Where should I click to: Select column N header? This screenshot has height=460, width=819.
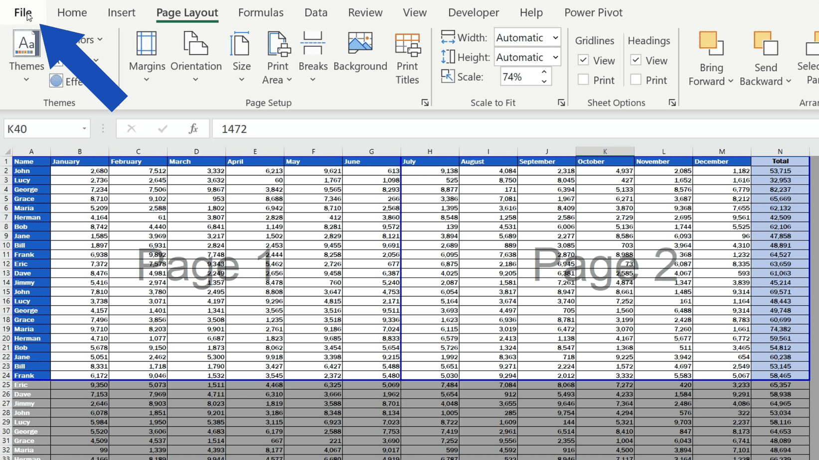point(780,151)
